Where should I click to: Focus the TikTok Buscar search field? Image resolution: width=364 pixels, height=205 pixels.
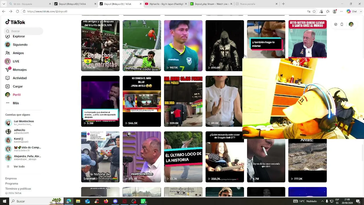(x=24, y=31)
